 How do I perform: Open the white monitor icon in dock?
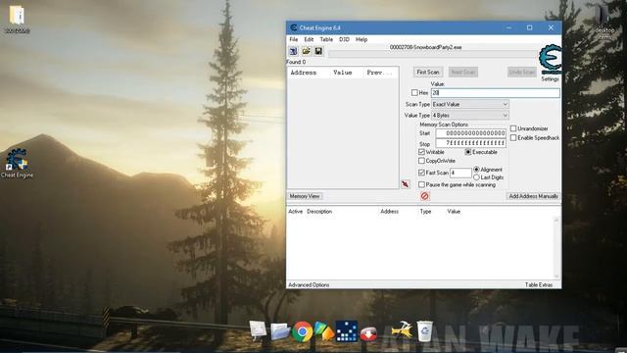[259, 331]
